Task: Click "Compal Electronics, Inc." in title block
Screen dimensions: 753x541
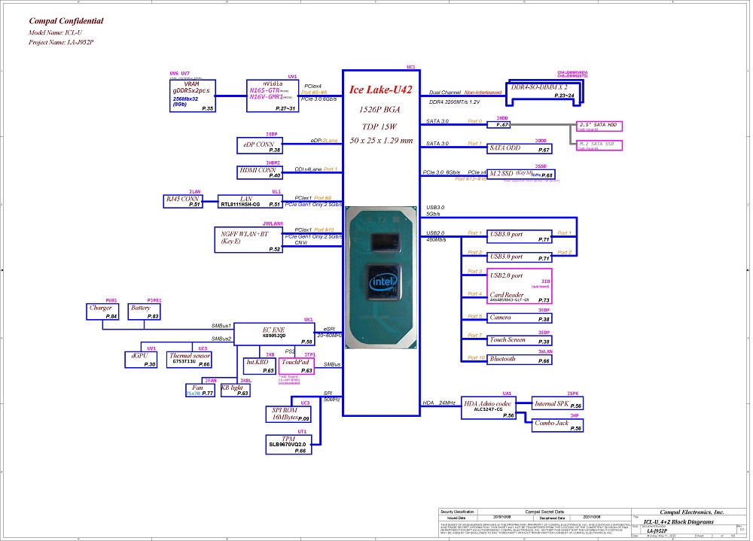Action: (x=691, y=512)
